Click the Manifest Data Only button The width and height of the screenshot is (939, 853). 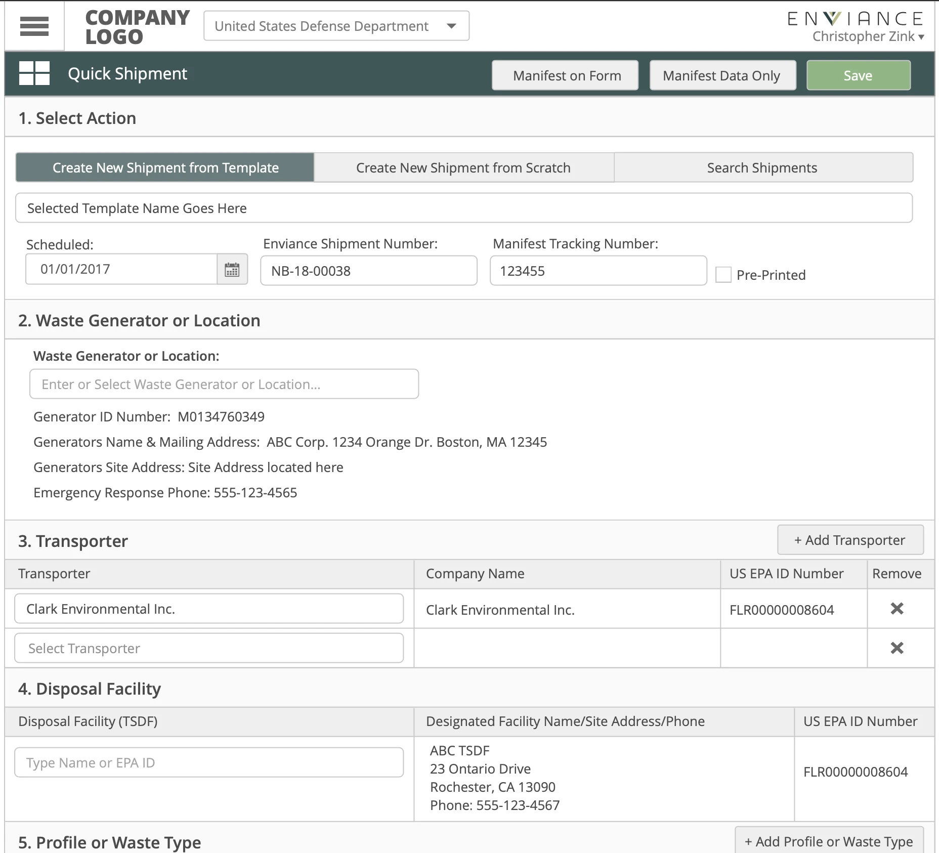pos(723,75)
